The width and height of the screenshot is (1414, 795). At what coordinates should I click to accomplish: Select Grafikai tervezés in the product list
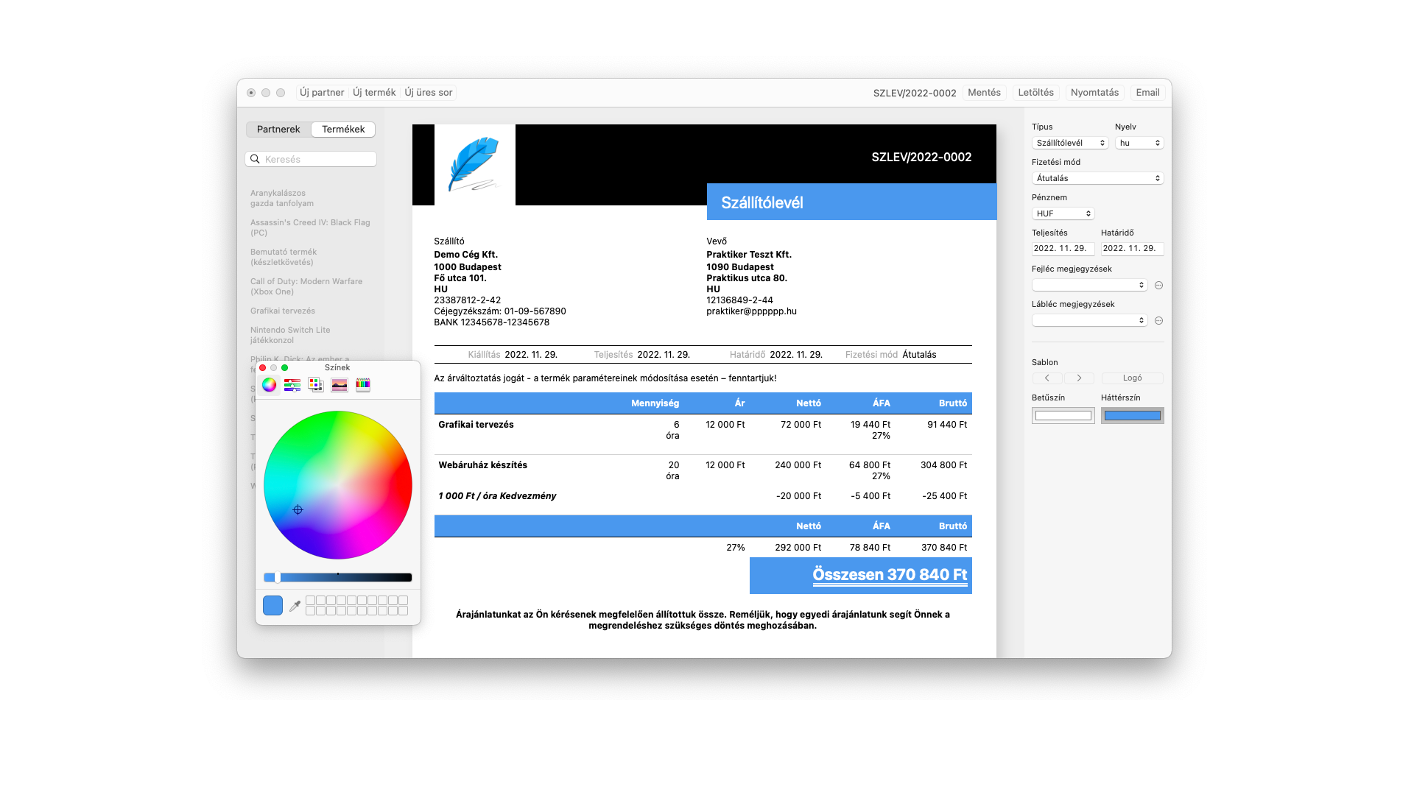(282, 311)
